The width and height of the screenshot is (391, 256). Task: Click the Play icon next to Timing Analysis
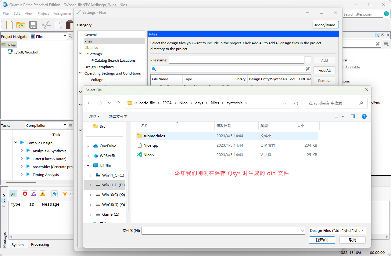(28, 174)
